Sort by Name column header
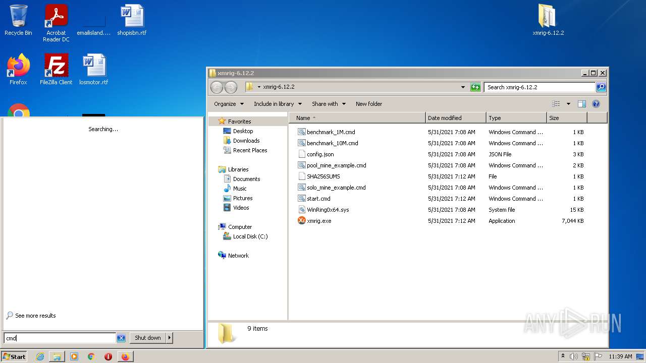 (x=357, y=118)
